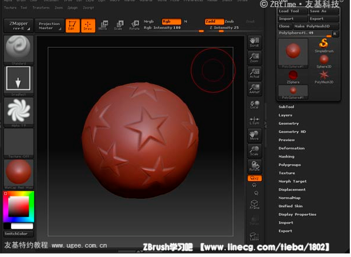Screen dimensions: 351x257
Task: Open the ZMapper rev-E plugin
Action: pos(19,25)
